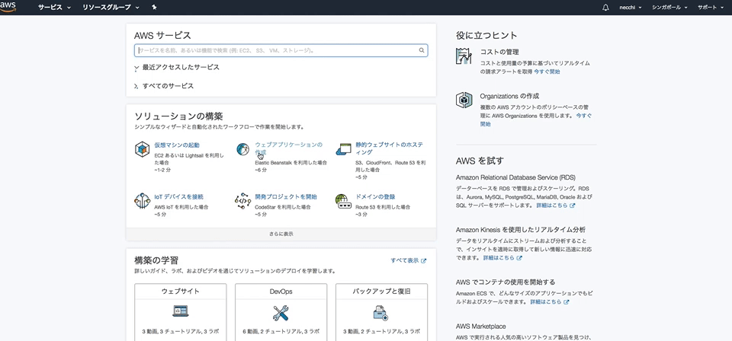The image size is (732, 341).
Task: Collapse the 最近アクセスしたサービス section
Action: point(177,68)
